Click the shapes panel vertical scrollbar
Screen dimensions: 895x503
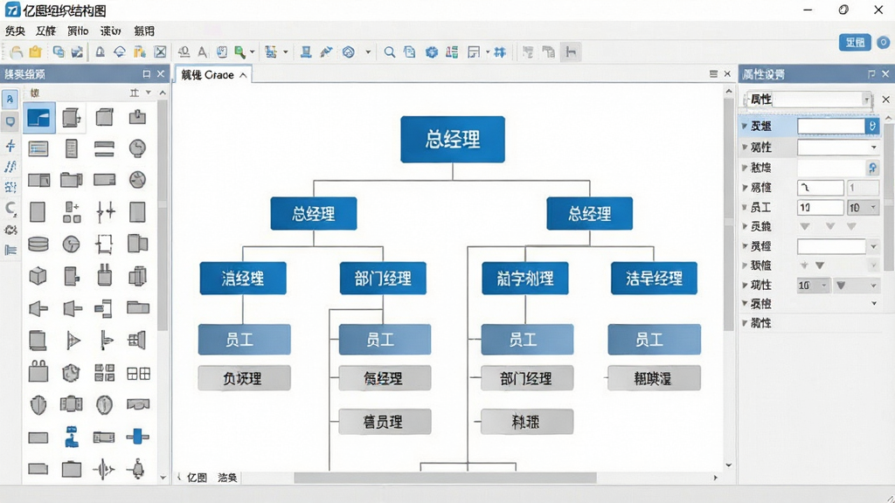click(163, 216)
